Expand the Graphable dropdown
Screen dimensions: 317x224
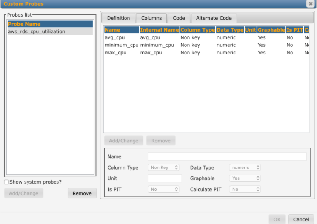(245, 178)
